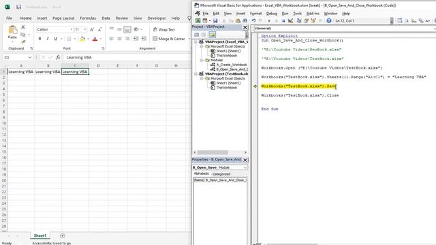Viewport: 436px width, 245px height.
Task: Open the Calibri font name dropdown
Action: click(x=71, y=29)
